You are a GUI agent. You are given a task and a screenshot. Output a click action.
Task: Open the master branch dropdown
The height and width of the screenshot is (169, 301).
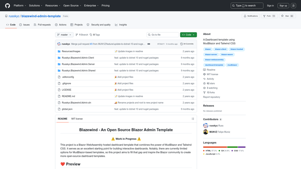pos(64,35)
